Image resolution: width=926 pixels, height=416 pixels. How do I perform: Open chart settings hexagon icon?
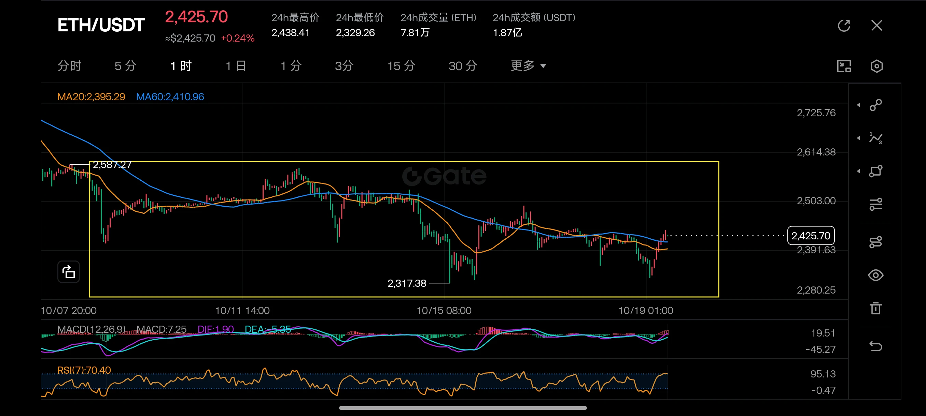click(x=877, y=66)
